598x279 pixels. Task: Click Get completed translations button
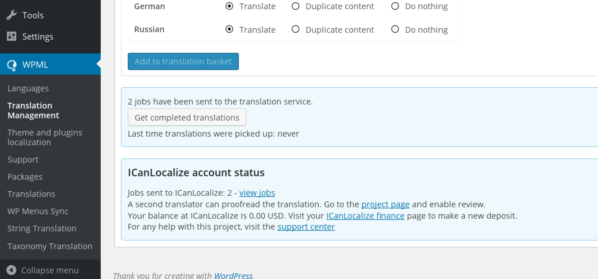pyautogui.click(x=187, y=117)
